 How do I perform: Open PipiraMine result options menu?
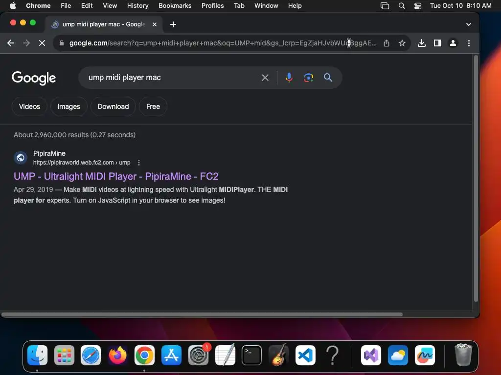(138, 163)
